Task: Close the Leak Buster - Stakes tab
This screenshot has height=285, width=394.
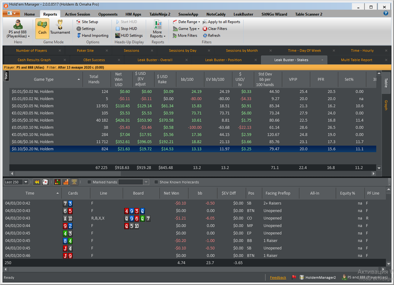Action: 322,60
